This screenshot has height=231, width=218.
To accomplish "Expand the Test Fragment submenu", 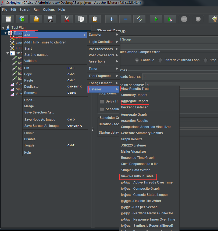I will (x=103, y=76).
